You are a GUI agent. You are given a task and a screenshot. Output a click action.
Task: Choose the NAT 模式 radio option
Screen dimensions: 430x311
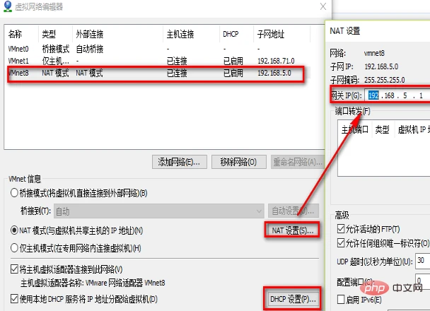(x=14, y=230)
